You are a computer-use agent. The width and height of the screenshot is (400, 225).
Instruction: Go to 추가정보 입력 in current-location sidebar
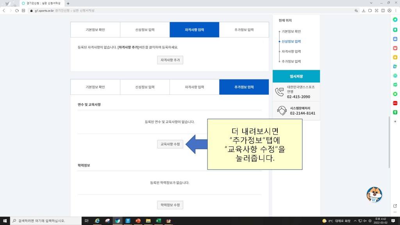tap(291, 61)
